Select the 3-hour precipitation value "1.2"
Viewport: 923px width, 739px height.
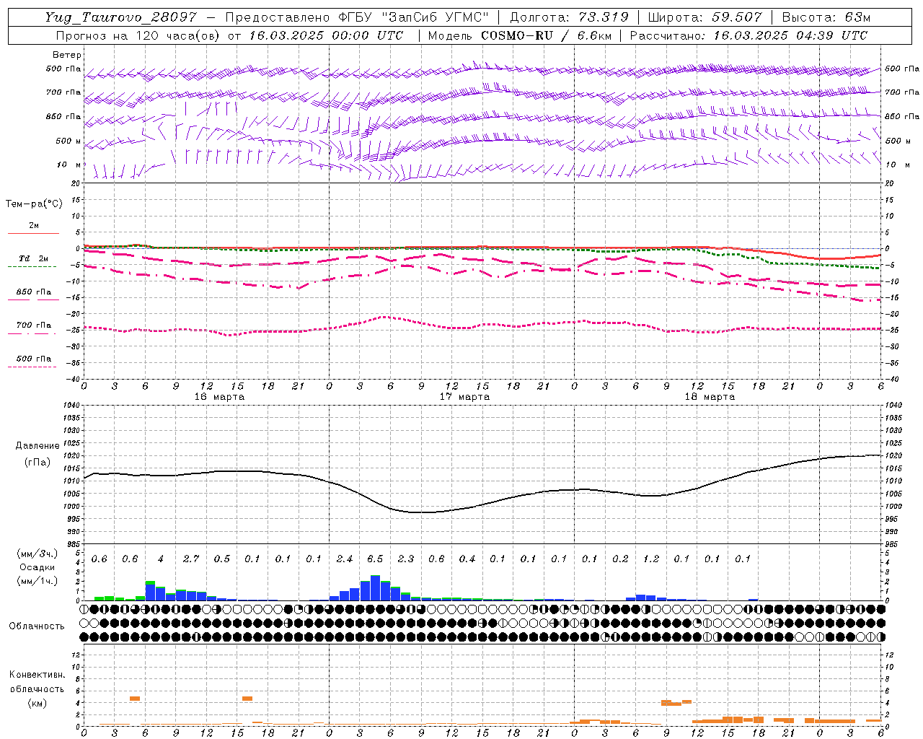tap(651, 559)
